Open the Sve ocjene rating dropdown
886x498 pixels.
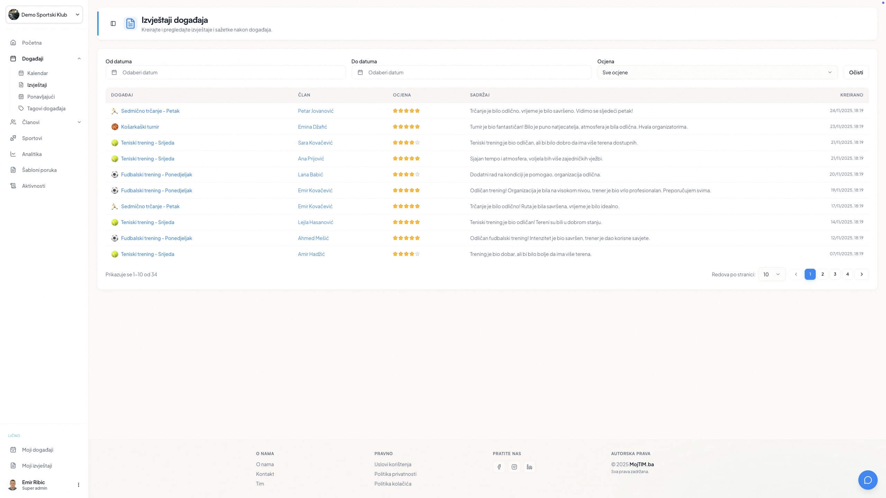[717, 72]
